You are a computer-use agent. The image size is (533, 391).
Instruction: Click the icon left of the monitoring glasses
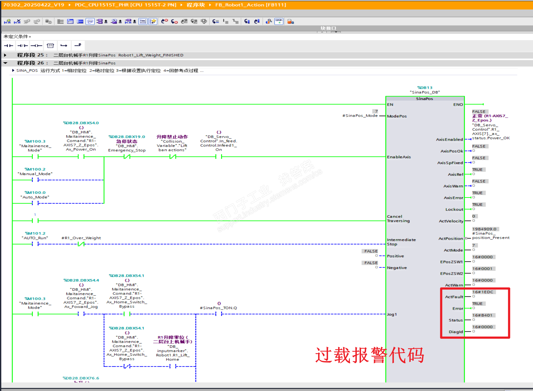pos(269,22)
